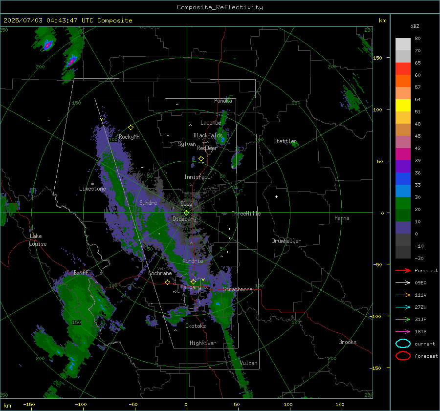Click the cyan 27ZW arrow legend icon
This screenshot has width=440, height=411.
[403, 307]
